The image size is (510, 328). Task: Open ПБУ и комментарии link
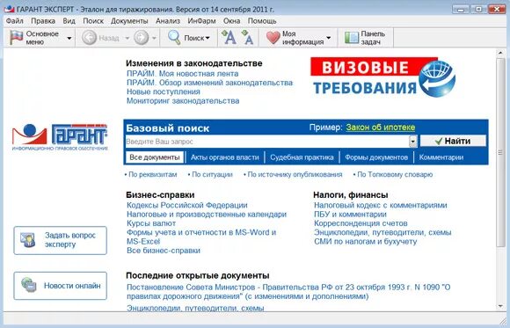click(350, 215)
